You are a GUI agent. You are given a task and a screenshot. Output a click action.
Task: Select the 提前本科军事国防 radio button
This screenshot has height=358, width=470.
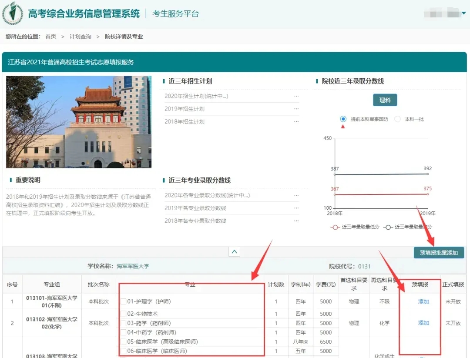click(343, 119)
